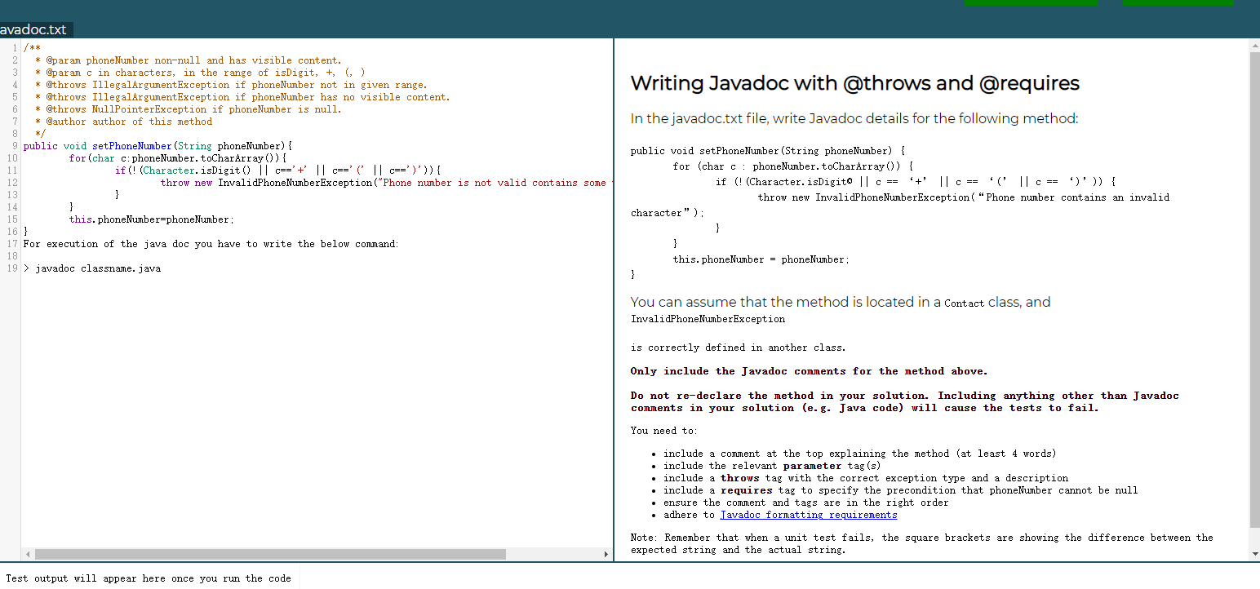Image resolution: width=1260 pixels, height=589 pixels.
Task: Click the instructions panel scroll-up arrow
Action: click(1254, 46)
